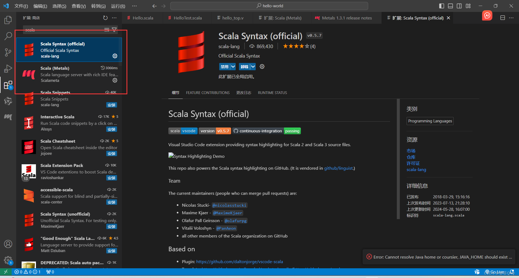Select the Programming Languages category tag
Viewport: 519px width, 278px height.
430,121
